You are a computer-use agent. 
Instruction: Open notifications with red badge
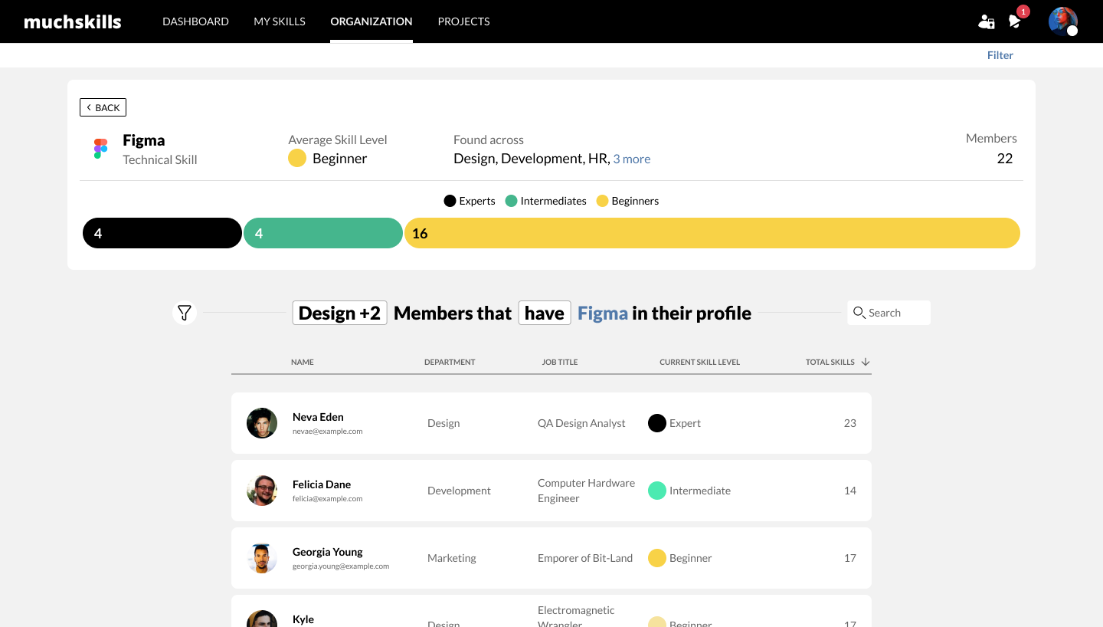(1017, 18)
